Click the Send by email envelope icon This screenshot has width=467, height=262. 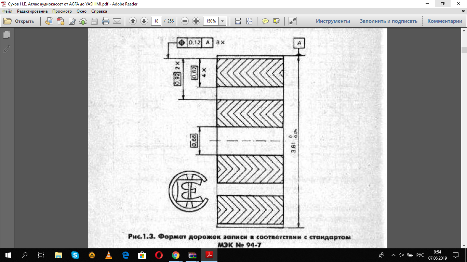pyautogui.click(x=117, y=21)
